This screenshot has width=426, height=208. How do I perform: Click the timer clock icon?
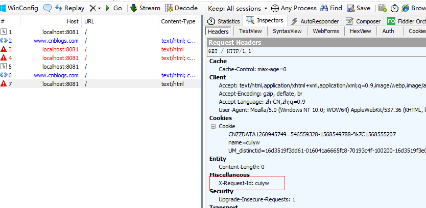coord(394,8)
